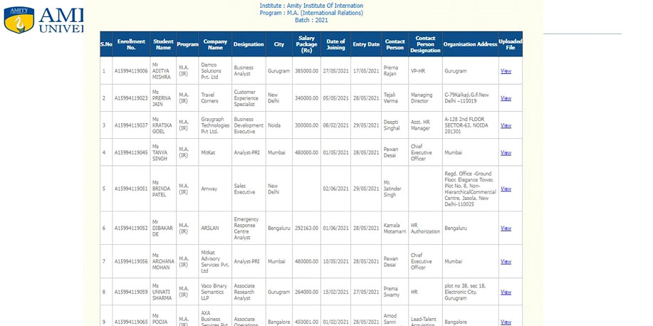
Task: Click the Entry Date column header
Action: 366,44
